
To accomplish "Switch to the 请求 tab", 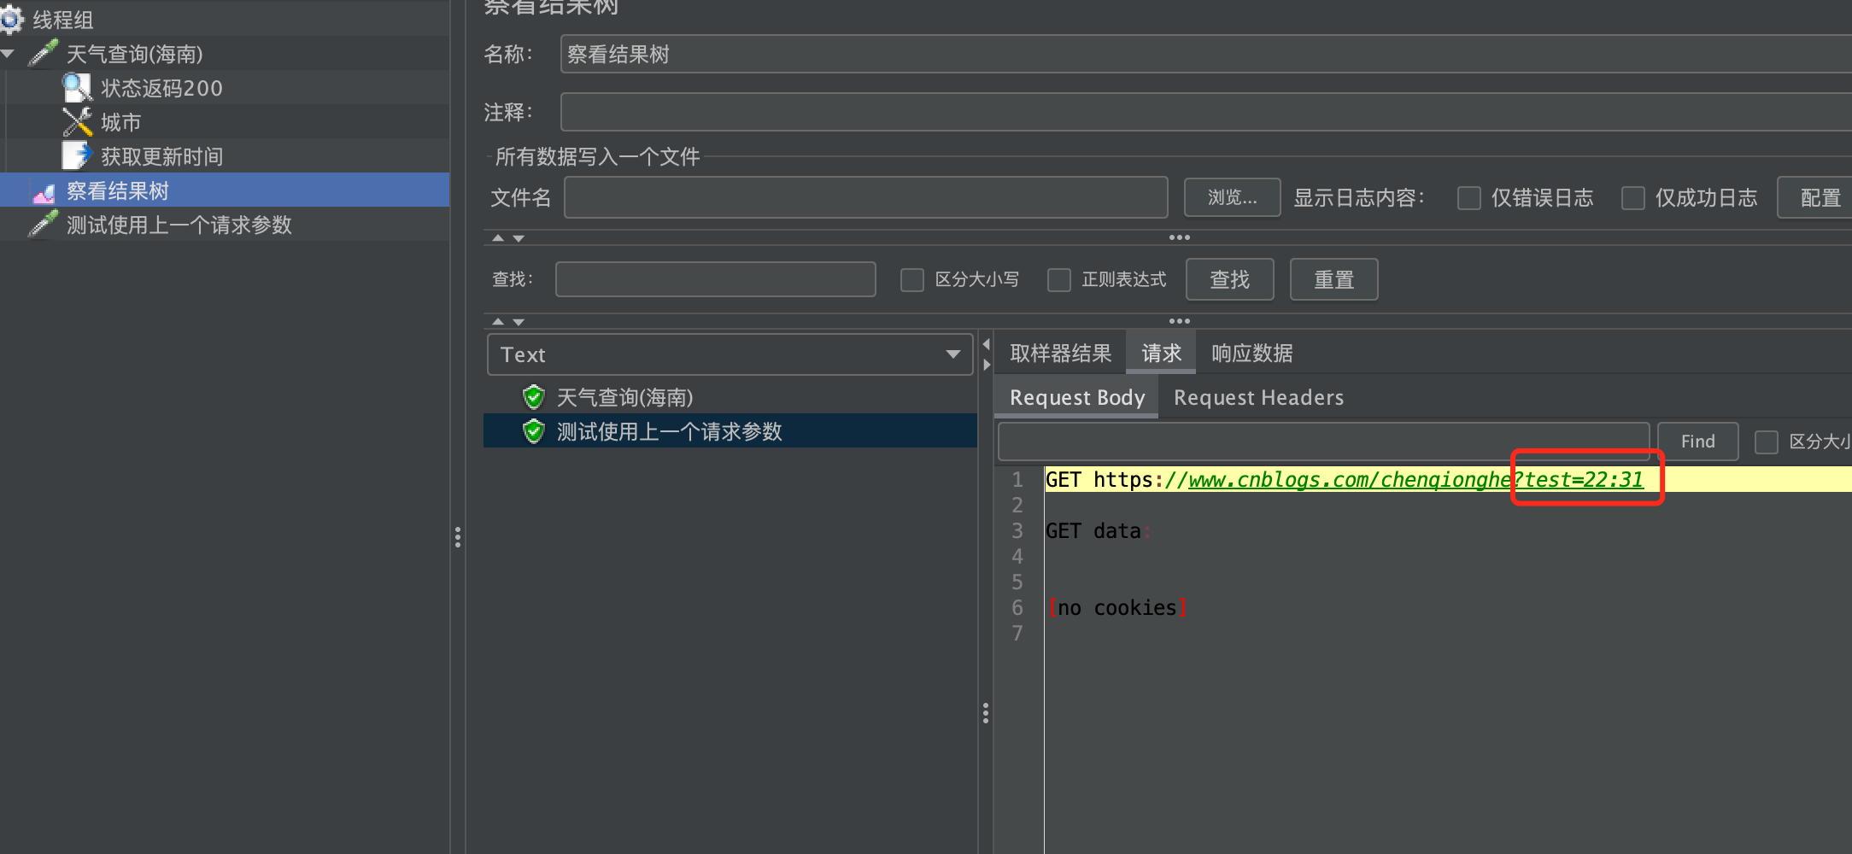I will (1161, 353).
